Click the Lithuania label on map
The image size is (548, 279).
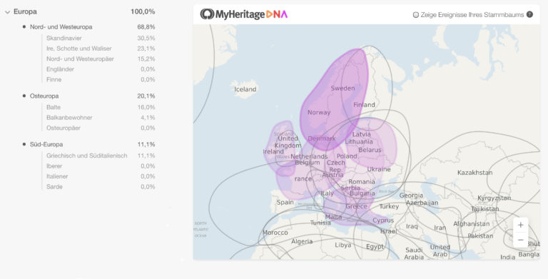point(359,141)
